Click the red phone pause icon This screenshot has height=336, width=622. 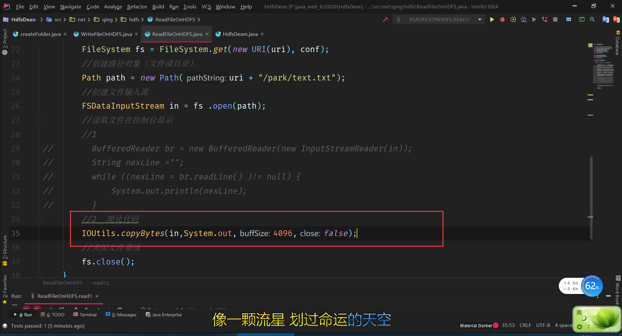[x=545, y=19]
